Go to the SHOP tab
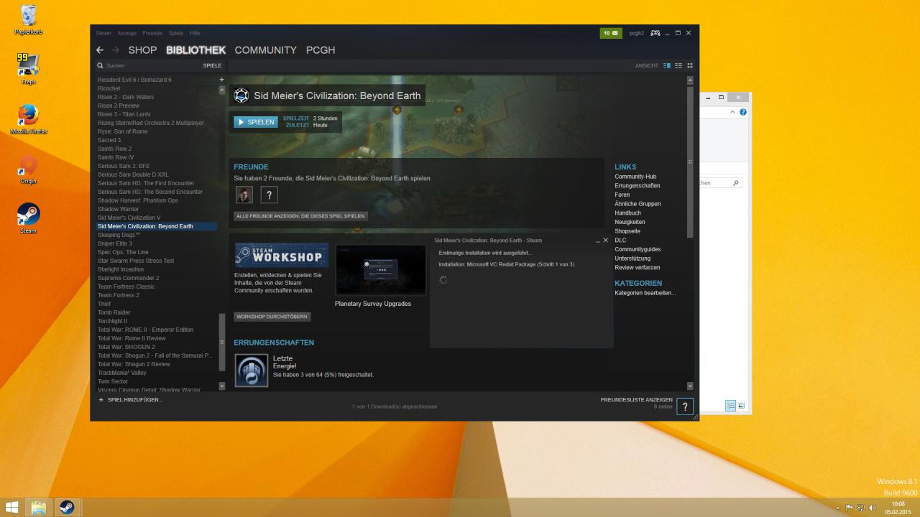 pyautogui.click(x=142, y=50)
